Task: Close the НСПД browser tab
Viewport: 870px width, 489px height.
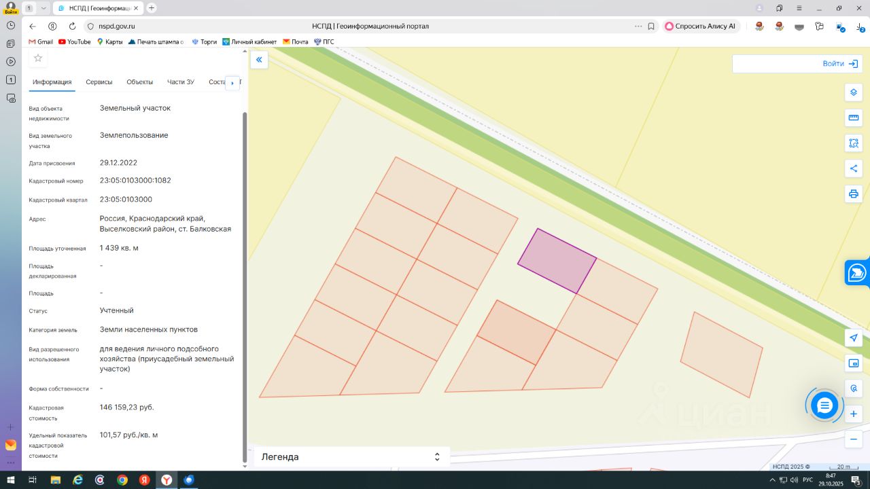Action: click(136, 8)
